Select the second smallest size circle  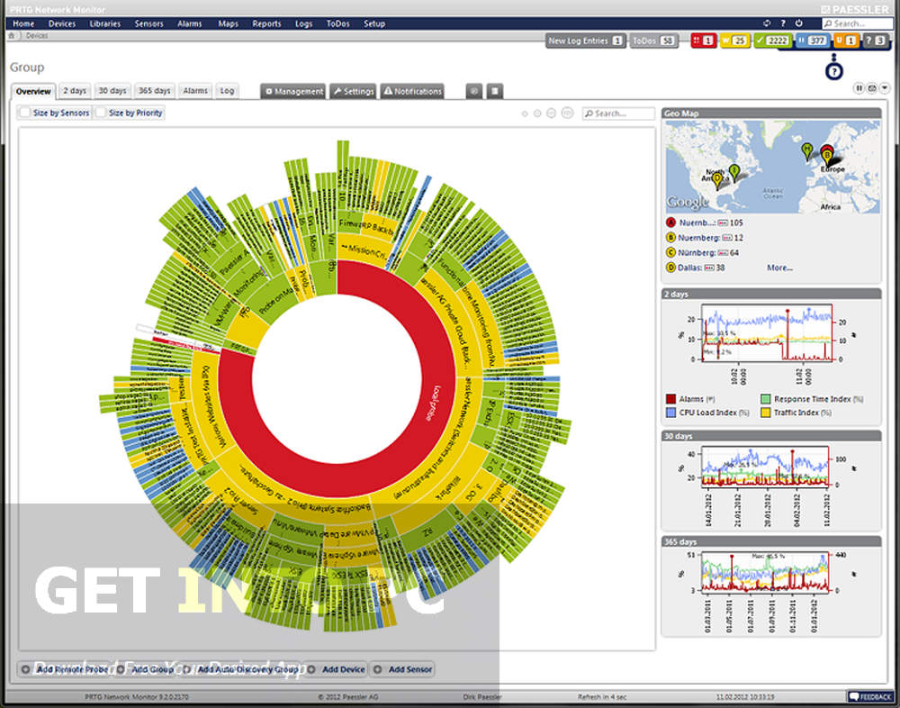click(537, 113)
